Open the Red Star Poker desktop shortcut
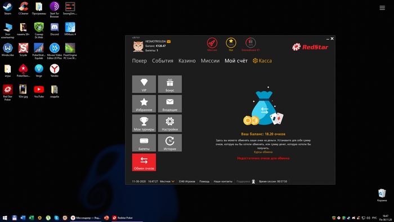The height and width of the screenshot is (222, 394). 7,93
